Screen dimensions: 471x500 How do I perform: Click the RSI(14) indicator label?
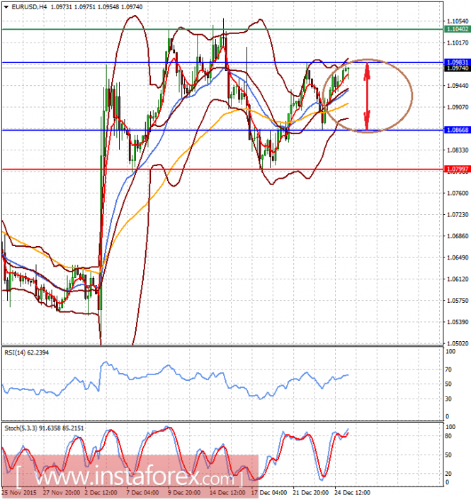point(26,352)
